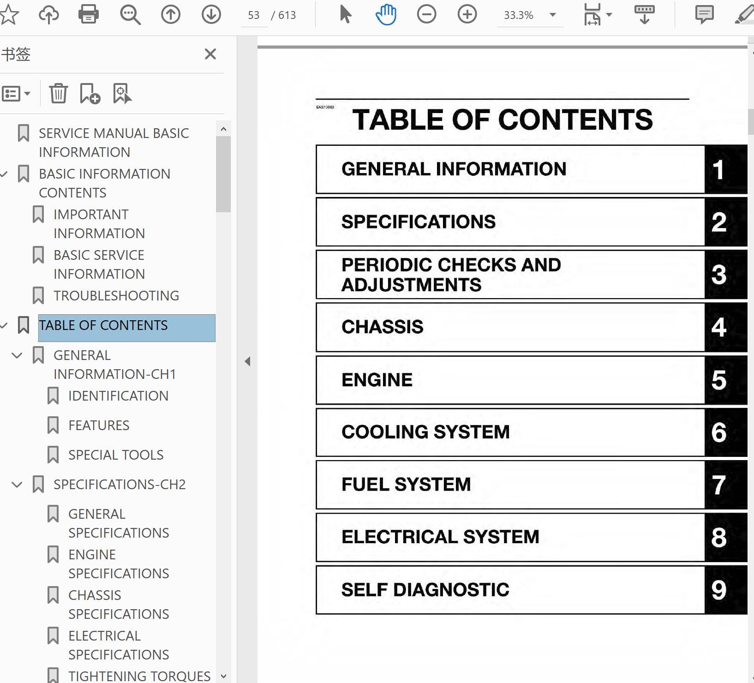Open the comment bubble tool
754x683 pixels.
click(x=704, y=15)
